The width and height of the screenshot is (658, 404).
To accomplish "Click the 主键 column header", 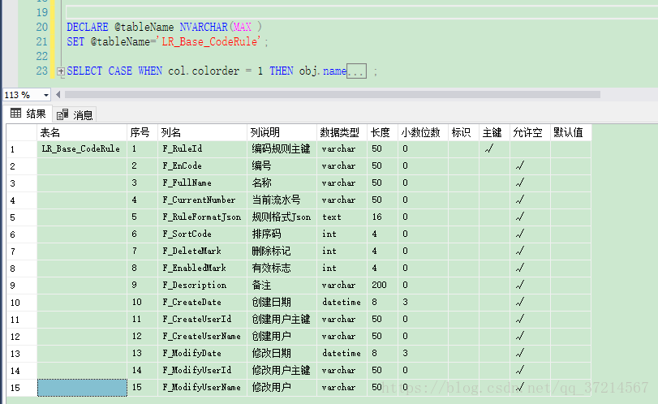I will (494, 132).
